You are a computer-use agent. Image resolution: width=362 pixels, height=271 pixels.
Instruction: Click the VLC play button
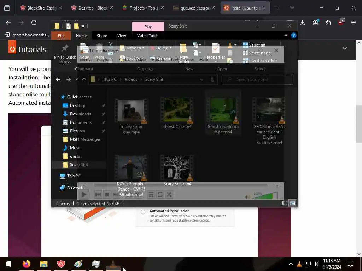click(84, 194)
